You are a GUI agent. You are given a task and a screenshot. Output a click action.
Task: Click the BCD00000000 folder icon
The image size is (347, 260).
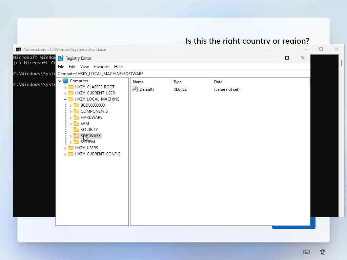click(x=76, y=105)
